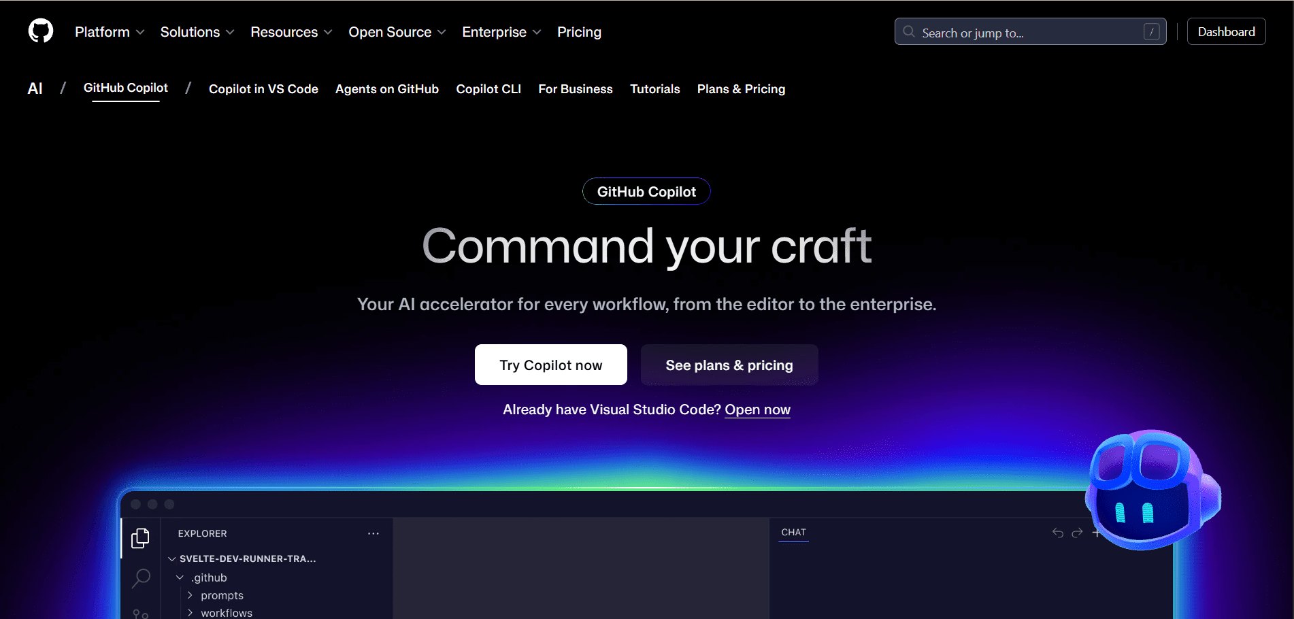Collapse the .github folder in Explorer
1294x619 pixels.
pos(180,578)
